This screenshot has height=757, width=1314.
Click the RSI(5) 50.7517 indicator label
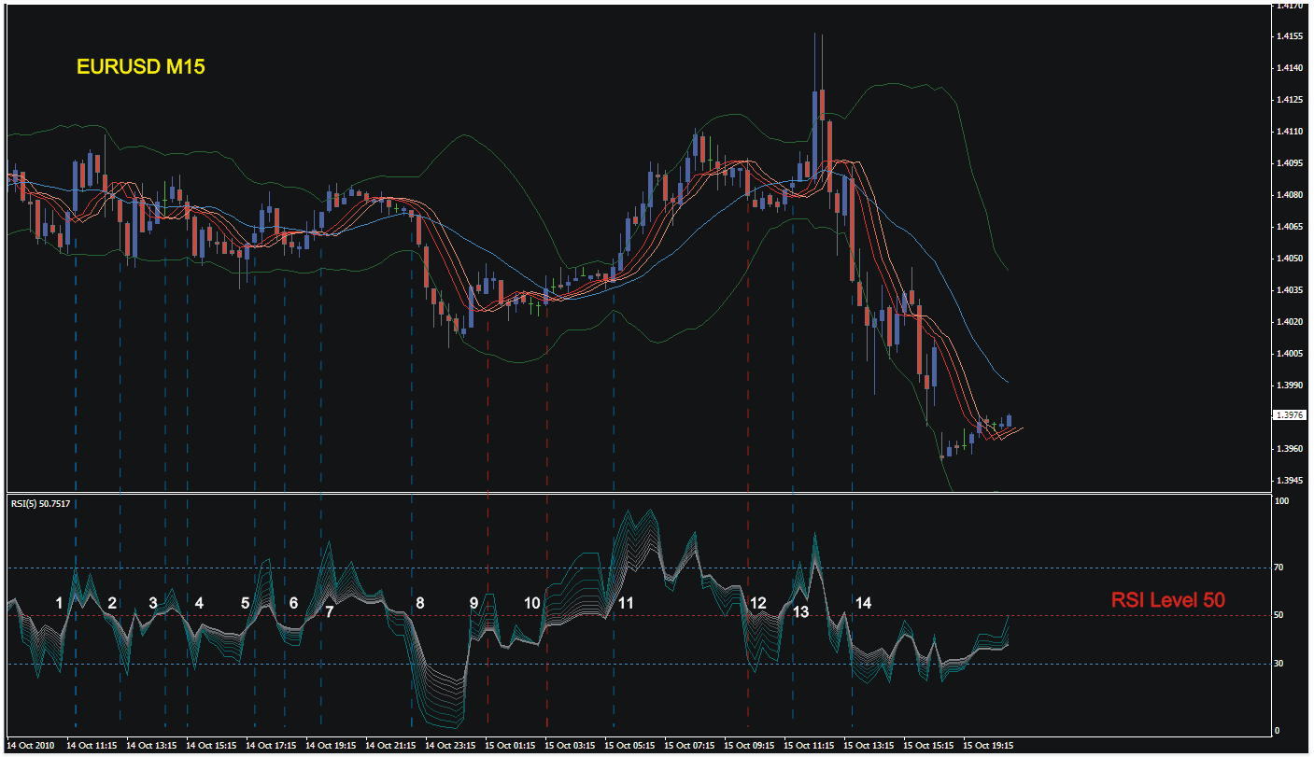[41, 504]
